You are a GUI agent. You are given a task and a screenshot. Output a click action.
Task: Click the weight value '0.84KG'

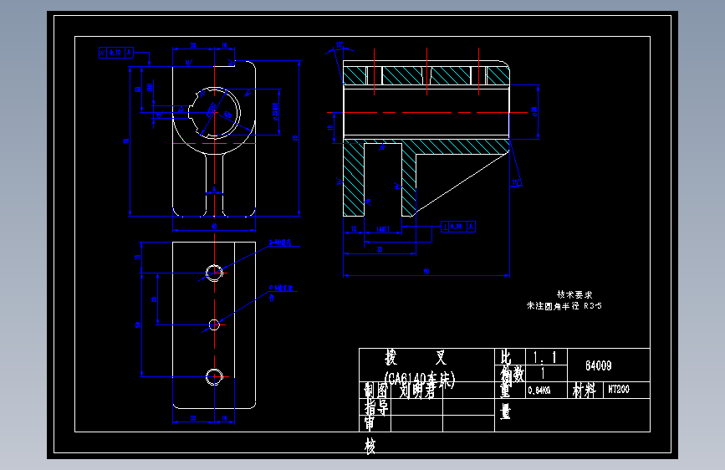point(539,391)
